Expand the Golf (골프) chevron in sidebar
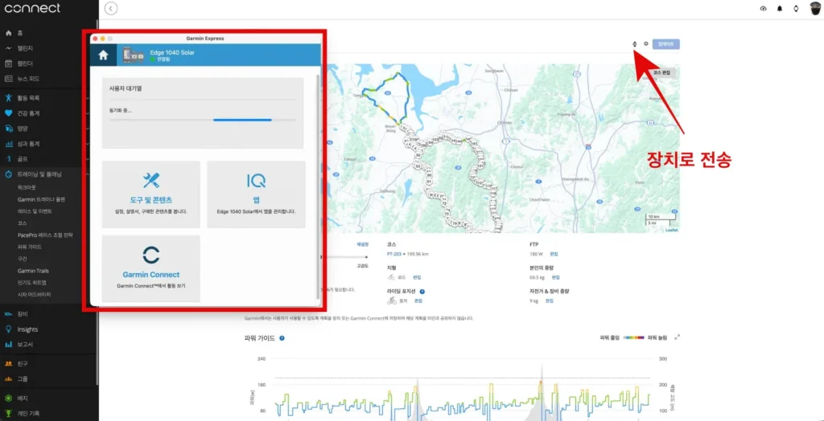 pos(87,159)
